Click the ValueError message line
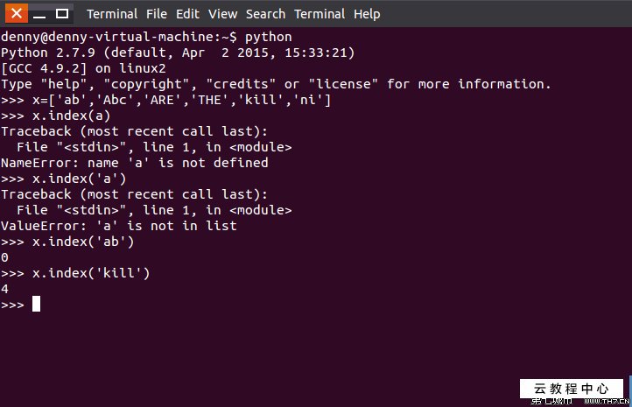Viewport: 632px width, 407px height. [x=119, y=226]
